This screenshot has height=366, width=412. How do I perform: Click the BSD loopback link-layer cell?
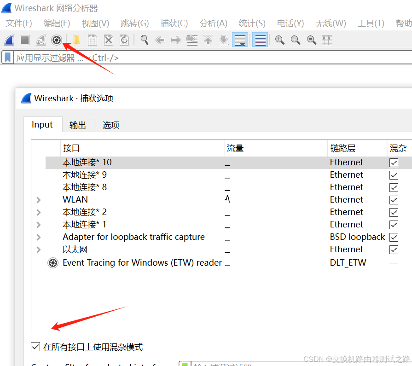[357, 237]
